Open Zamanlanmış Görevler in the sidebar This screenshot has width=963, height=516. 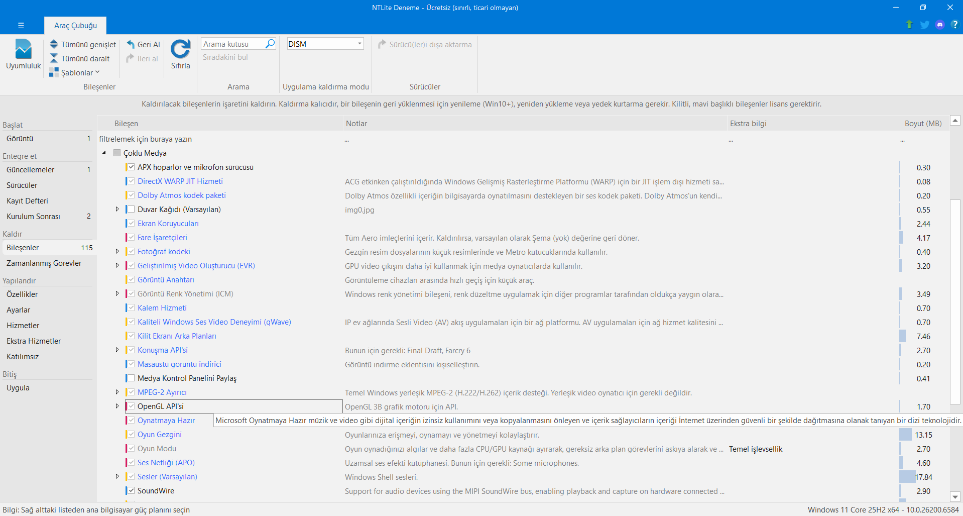pyautogui.click(x=48, y=263)
